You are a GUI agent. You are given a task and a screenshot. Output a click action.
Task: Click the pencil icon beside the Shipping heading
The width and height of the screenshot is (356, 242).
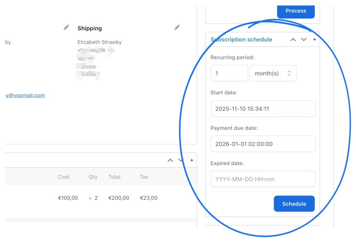[177, 27]
